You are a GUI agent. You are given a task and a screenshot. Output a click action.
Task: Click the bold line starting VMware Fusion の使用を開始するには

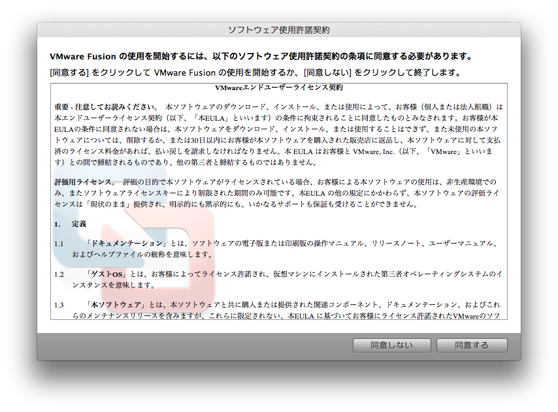click(x=261, y=56)
